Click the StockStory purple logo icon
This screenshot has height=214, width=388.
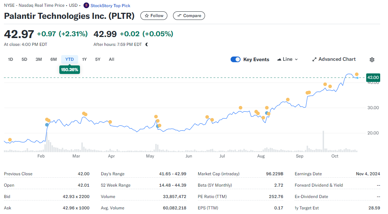(86, 5)
